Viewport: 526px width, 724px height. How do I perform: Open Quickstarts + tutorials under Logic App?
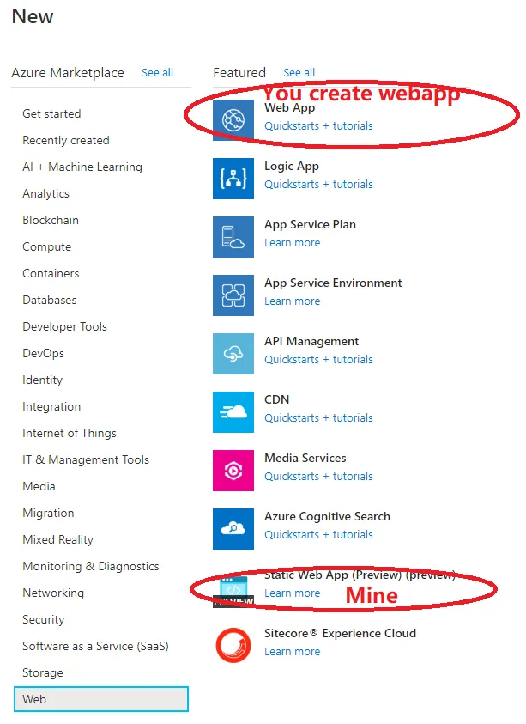[318, 184]
